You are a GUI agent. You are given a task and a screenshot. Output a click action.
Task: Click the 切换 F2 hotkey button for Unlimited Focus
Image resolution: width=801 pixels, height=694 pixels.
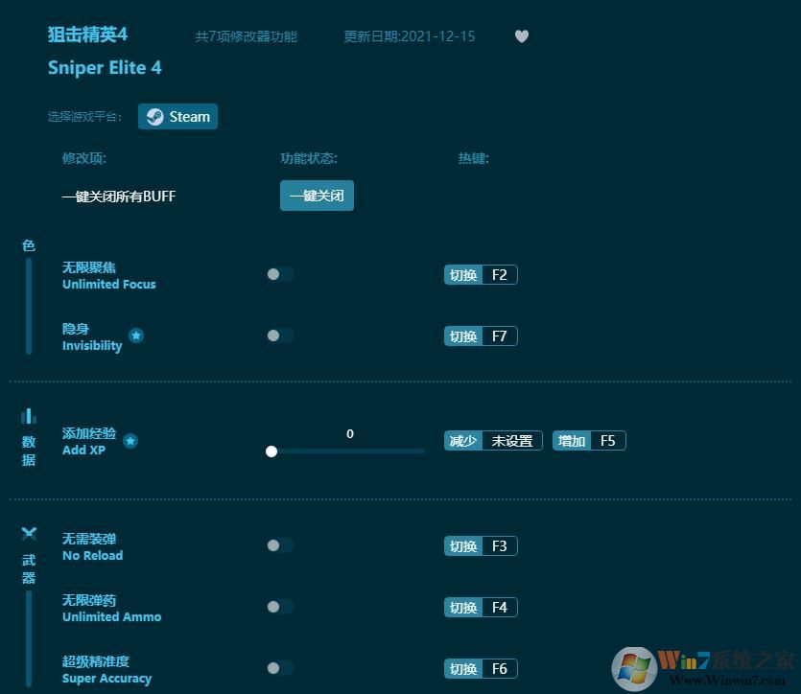(481, 274)
